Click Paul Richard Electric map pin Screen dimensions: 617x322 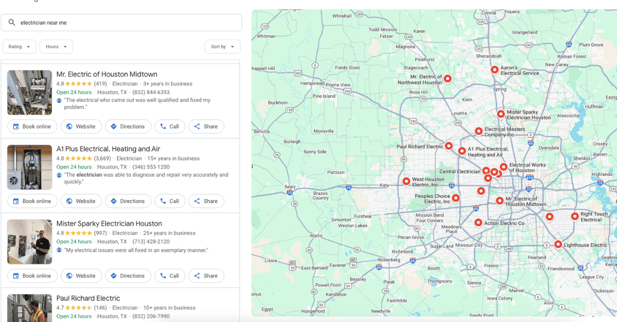pos(448,146)
